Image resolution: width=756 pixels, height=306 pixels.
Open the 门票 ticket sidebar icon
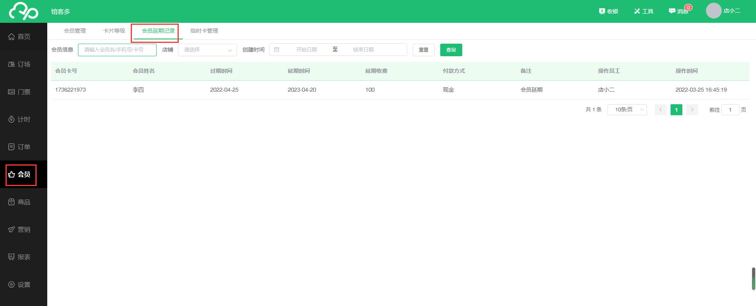11,92
